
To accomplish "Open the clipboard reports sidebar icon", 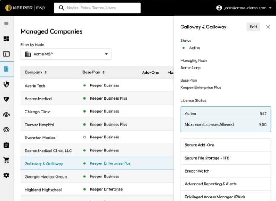I will coord(6,145).
